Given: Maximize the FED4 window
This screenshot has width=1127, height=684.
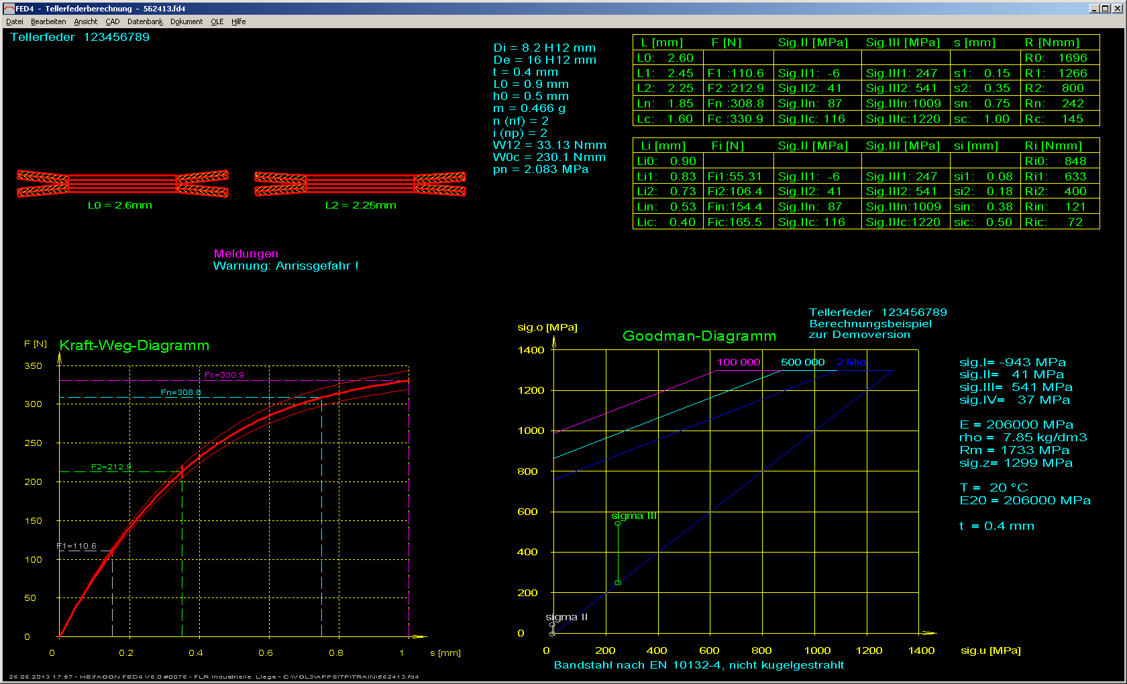Looking at the screenshot, I should [1106, 8].
